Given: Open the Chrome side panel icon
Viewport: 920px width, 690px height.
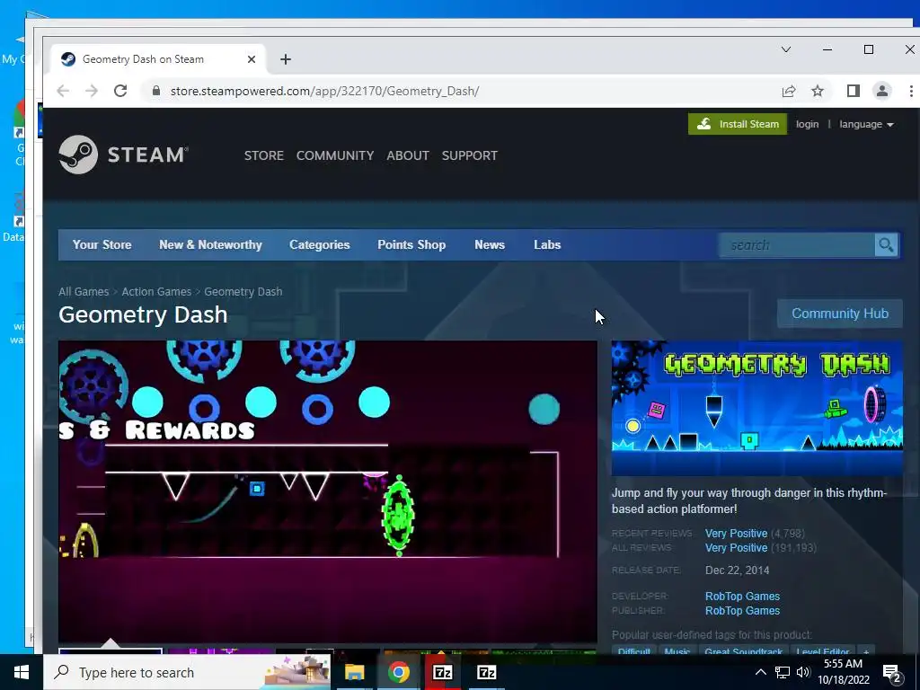Looking at the screenshot, I should tap(854, 91).
